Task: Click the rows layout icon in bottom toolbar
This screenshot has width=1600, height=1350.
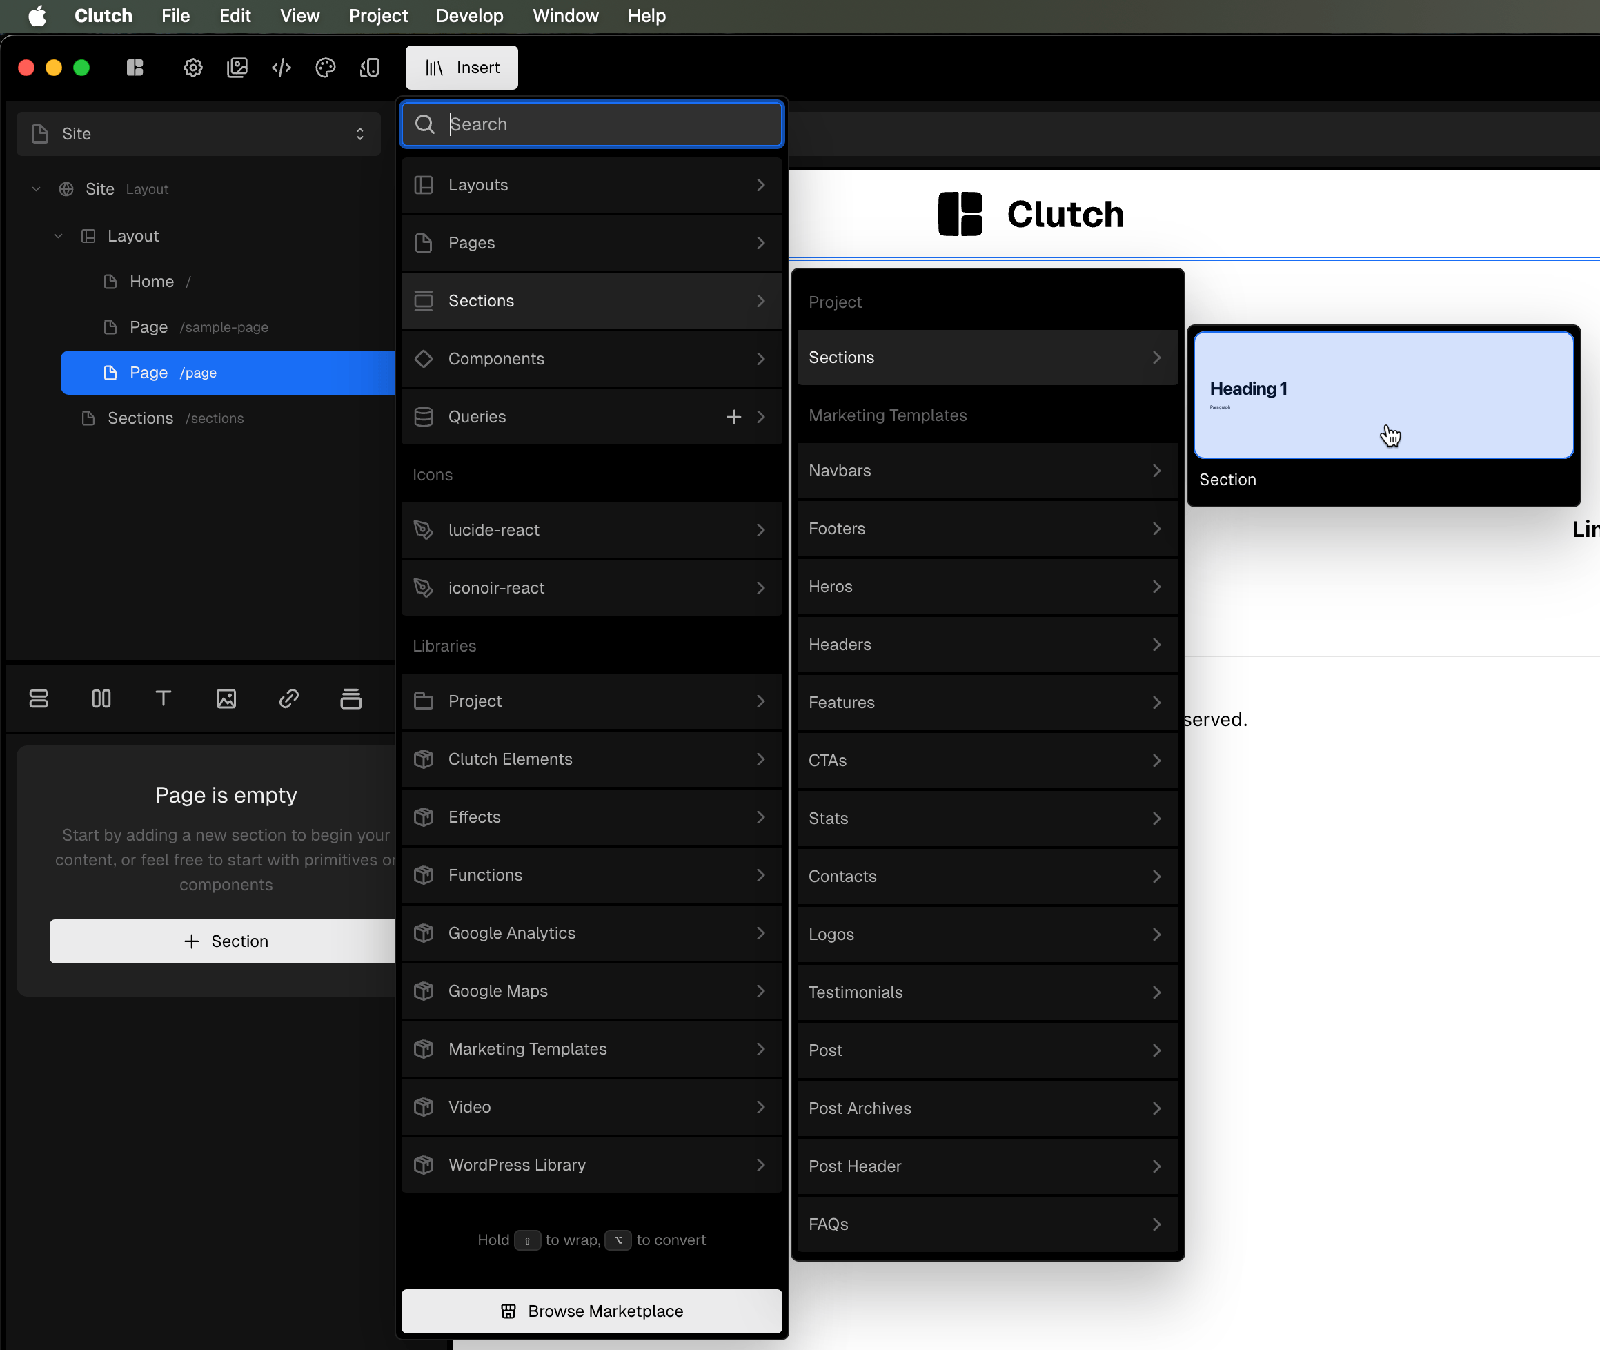Action: 38,698
